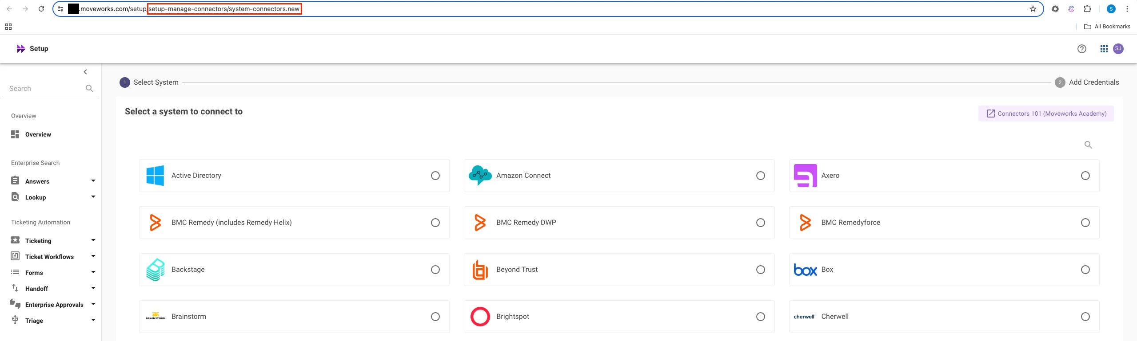Click the sidebar search magnifier icon
This screenshot has height=341, width=1137.
89,89
